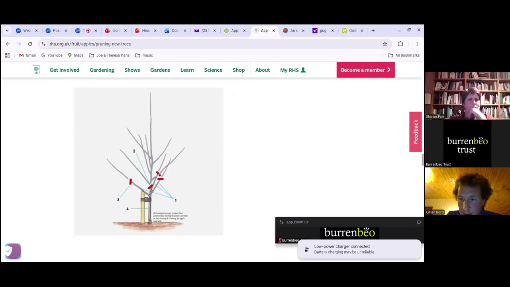Click the 'Low-power charger connected' notification

(x=359, y=249)
